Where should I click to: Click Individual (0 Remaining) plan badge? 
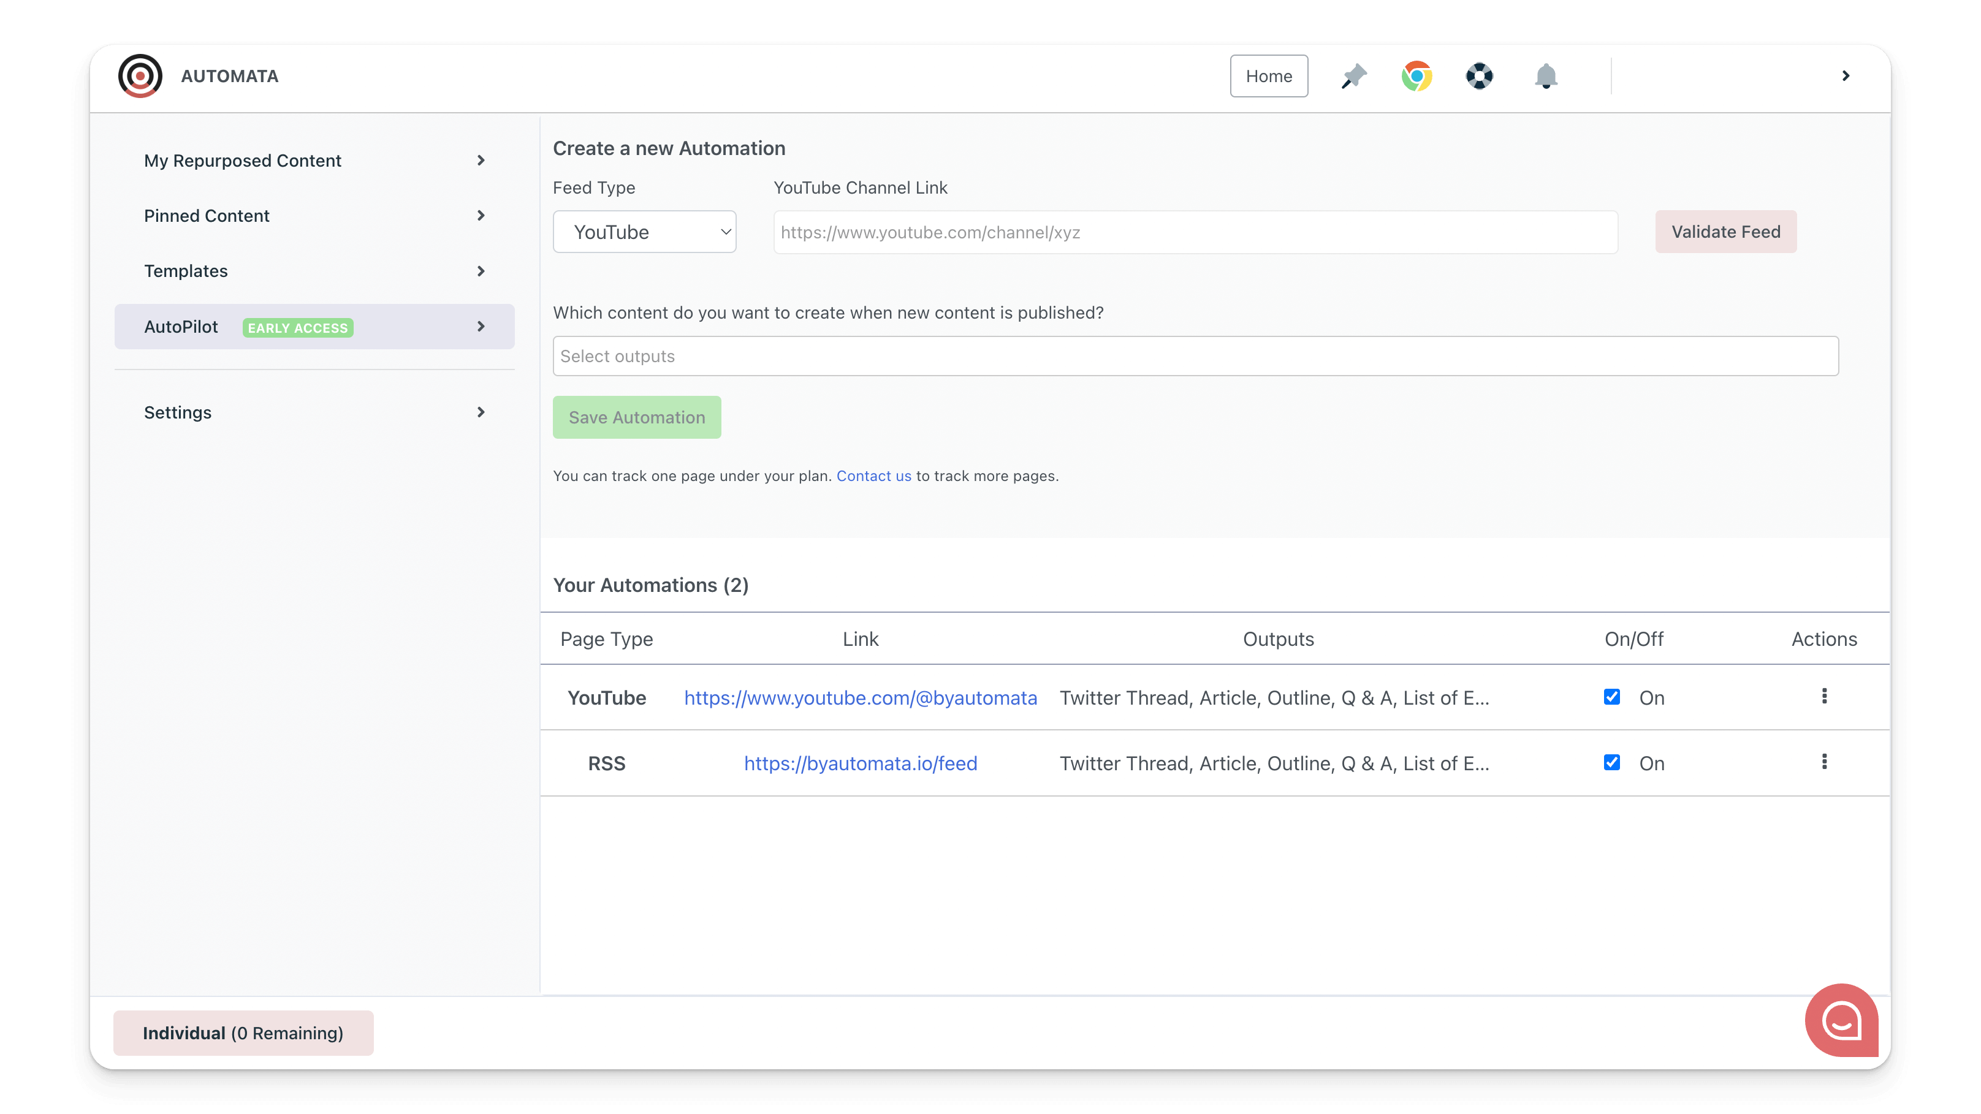click(243, 1033)
